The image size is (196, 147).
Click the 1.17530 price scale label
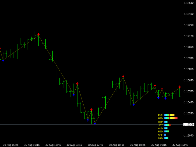coord(189,3)
